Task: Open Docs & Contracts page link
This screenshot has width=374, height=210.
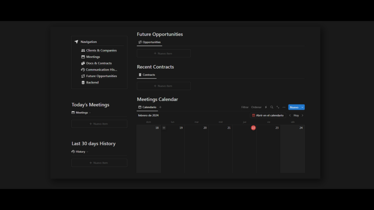Action: click(99, 63)
